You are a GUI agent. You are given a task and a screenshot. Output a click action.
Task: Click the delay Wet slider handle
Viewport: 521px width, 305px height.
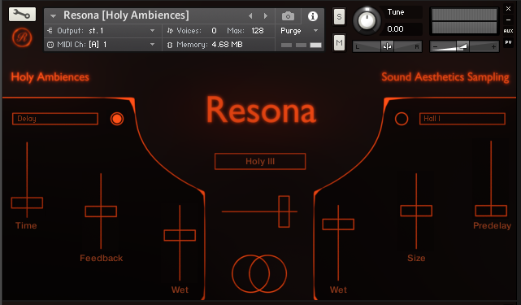pos(180,235)
